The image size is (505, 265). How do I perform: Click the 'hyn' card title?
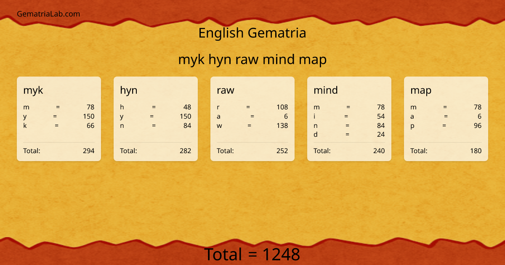129,90
